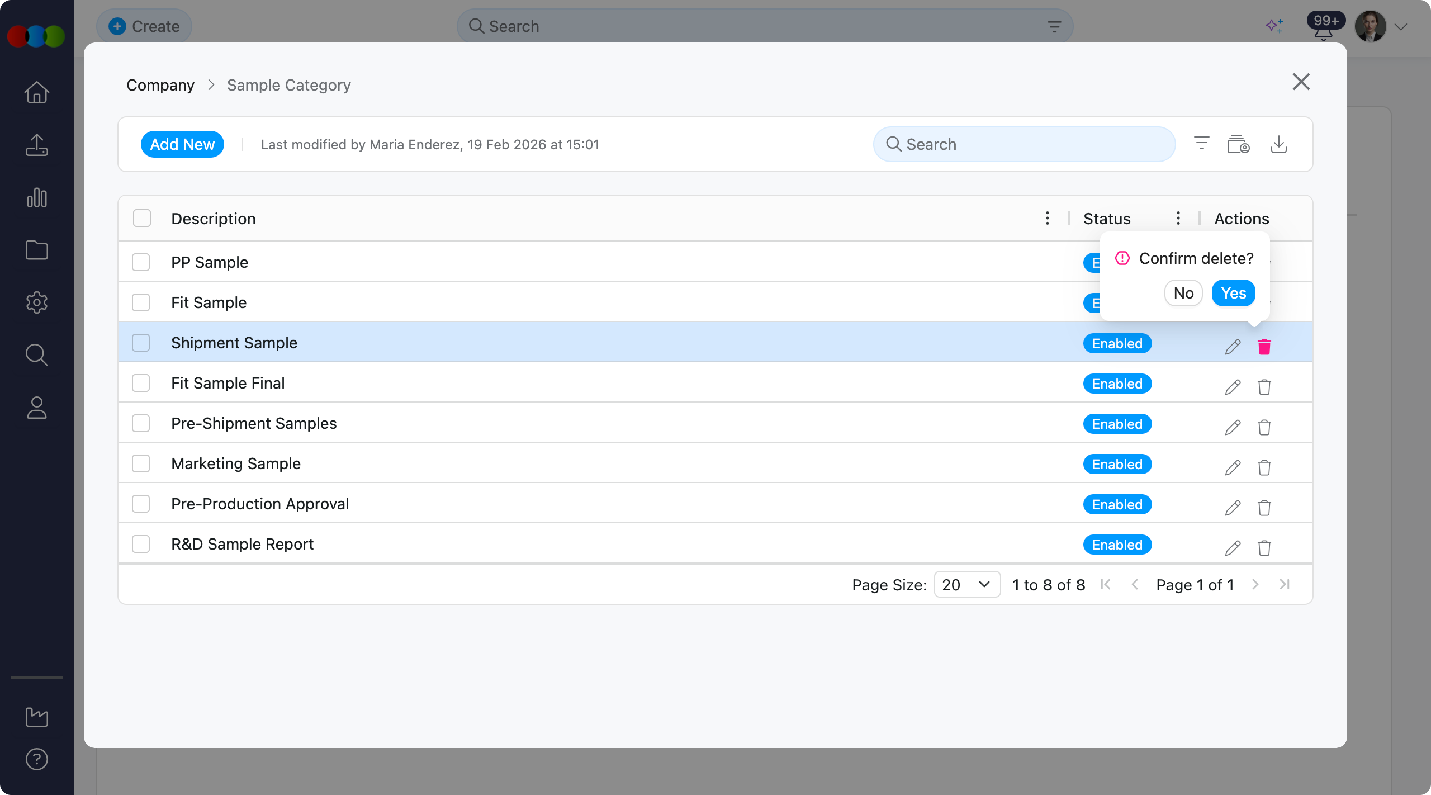Click the Add New button
Screen dimensions: 1431x795
pos(182,144)
